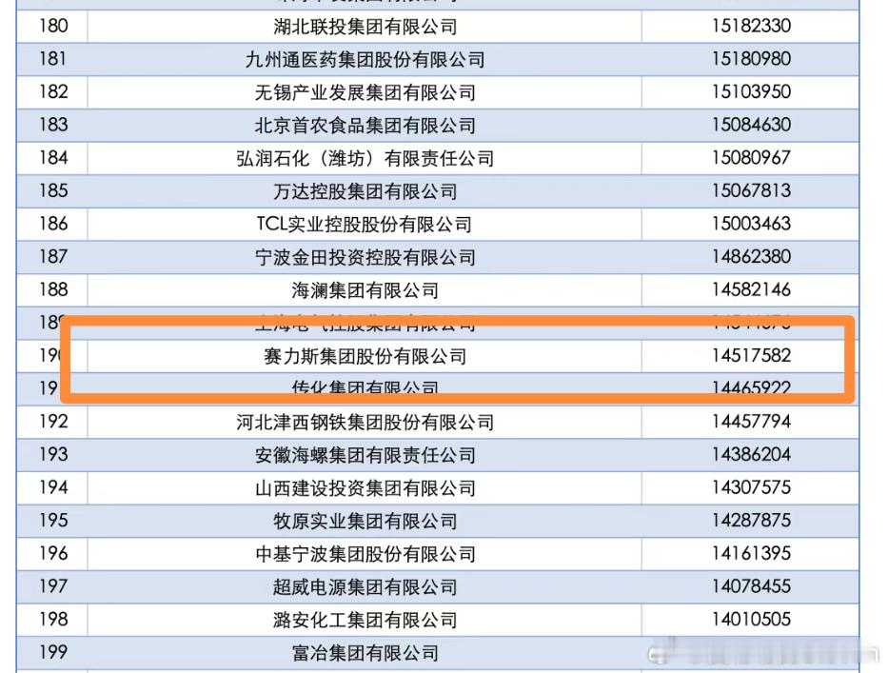Click the value 15103950
Image resolution: width=888 pixels, height=673 pixels.
[751, 91]
